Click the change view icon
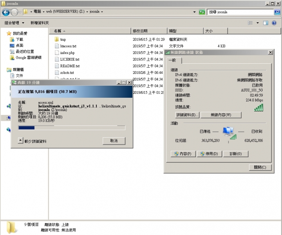 point(250,23)
